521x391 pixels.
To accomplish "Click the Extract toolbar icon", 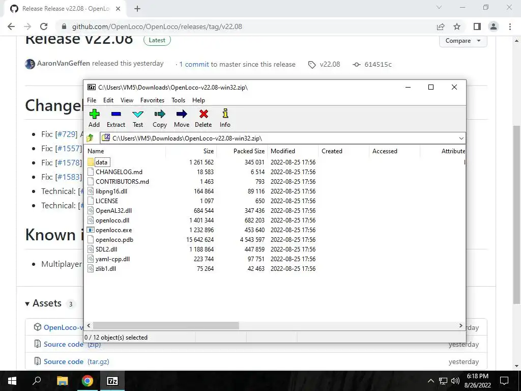I will click(116, 115).
